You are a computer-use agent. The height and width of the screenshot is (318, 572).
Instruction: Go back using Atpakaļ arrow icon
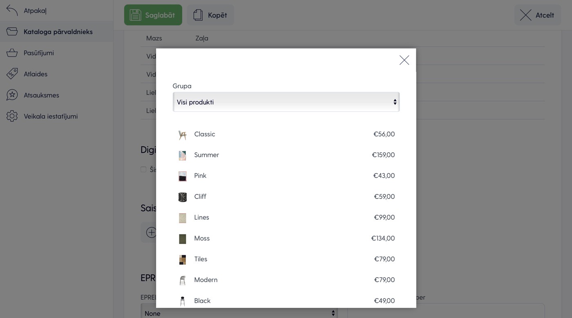pos(12,11)
